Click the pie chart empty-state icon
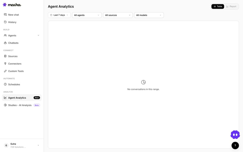 click(x=143, y=82)
